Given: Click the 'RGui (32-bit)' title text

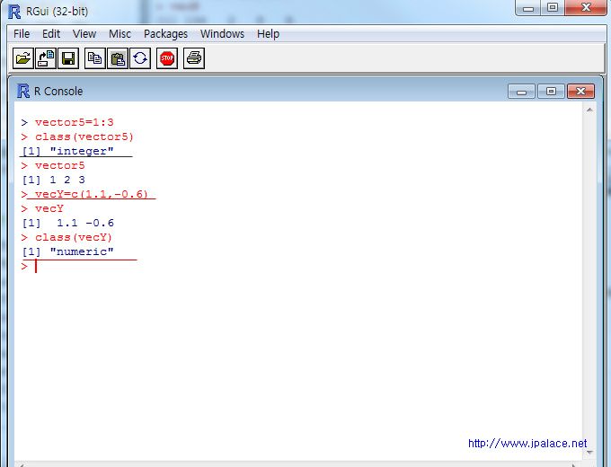Looking at the screenshot, I should tap(57, 12).
